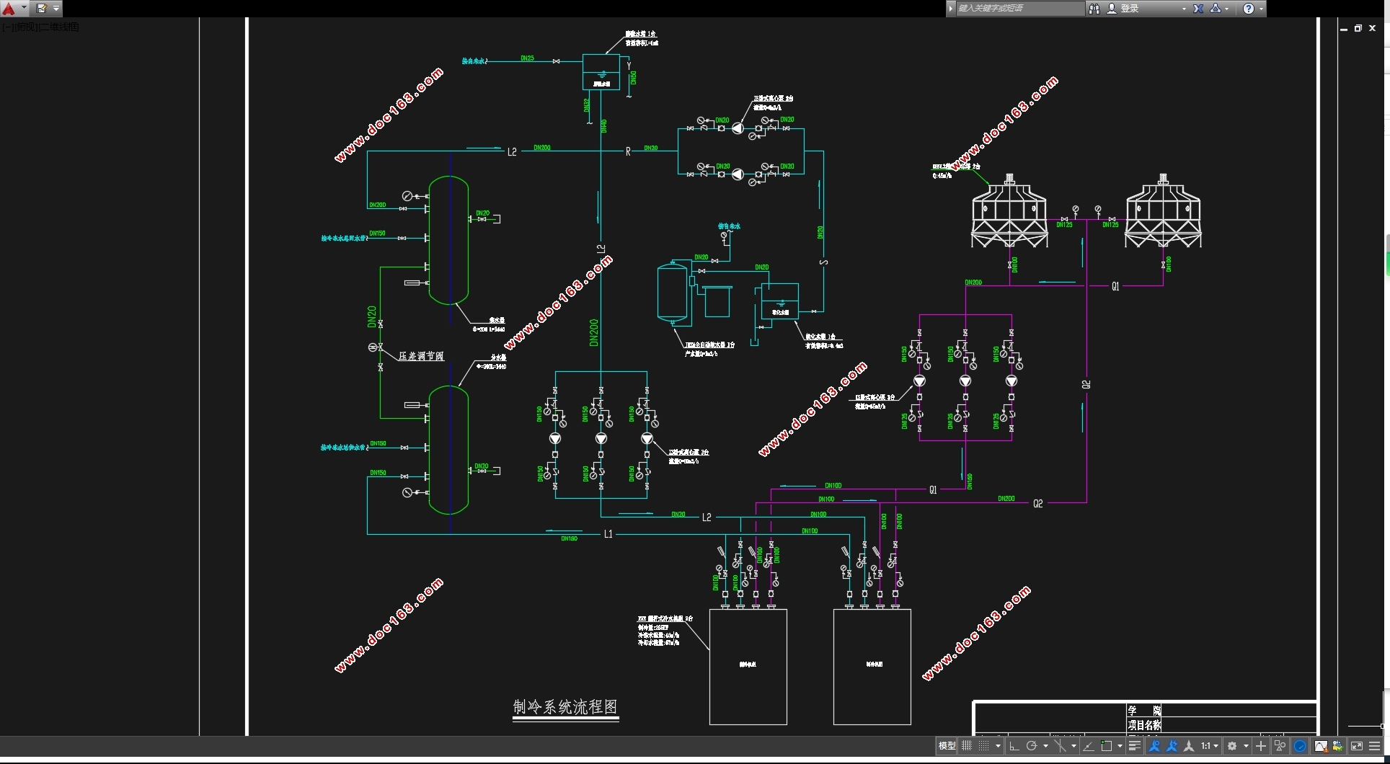This screenshot has width=1390, height=764.
Task: Open polar tracking angle dropdown
Action: [x=1045, y=746]
